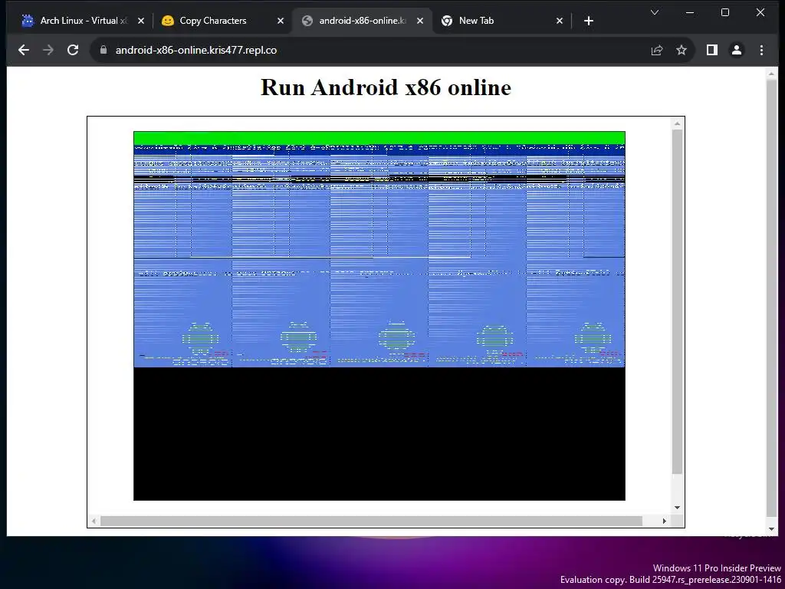This screenshot has width=785, height=589.
Task: Click the page scrollbar up arrow
Action: pyautogui.click(x=771, y=74)
